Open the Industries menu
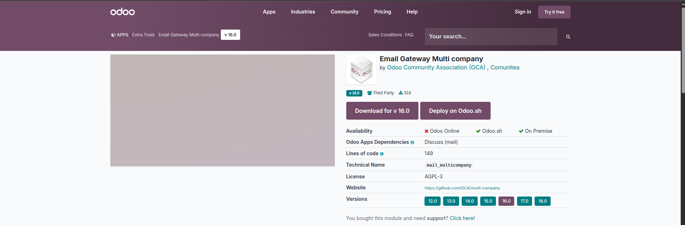Screen dimensions: 685x225 [x=303, y=12]
